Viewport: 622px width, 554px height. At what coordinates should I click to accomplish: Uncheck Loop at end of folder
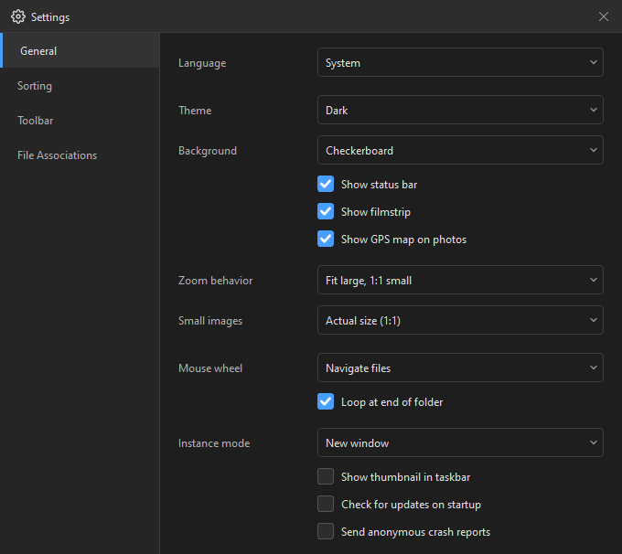tap(326, 401)
